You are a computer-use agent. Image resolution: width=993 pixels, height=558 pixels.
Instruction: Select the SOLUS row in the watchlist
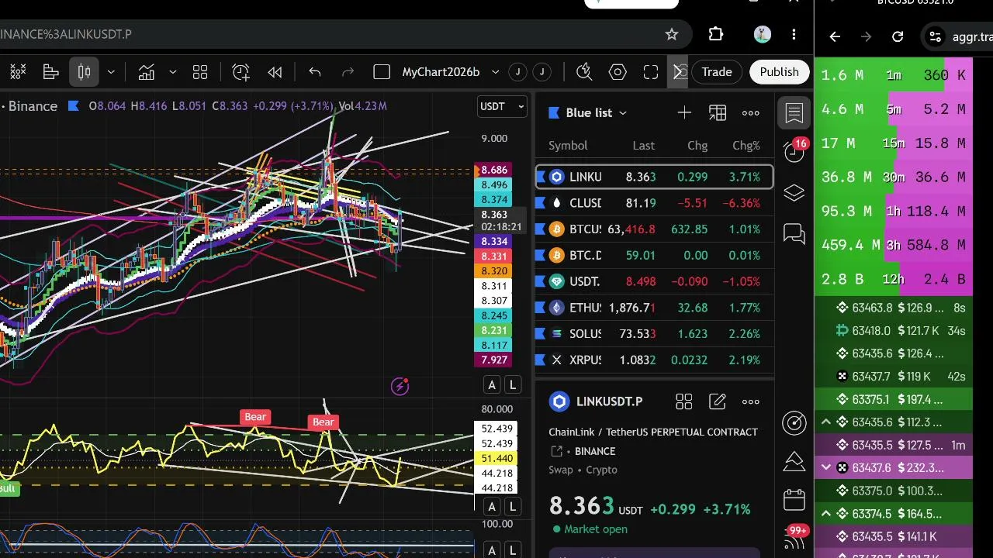(655, 334)
